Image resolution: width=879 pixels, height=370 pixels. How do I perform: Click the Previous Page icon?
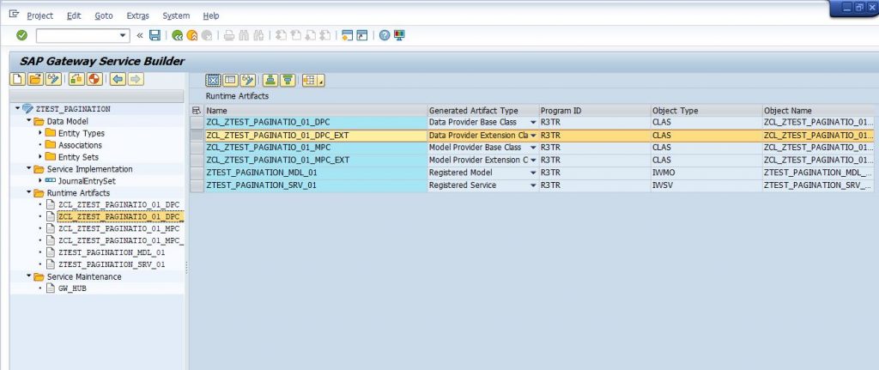point(295,35)
